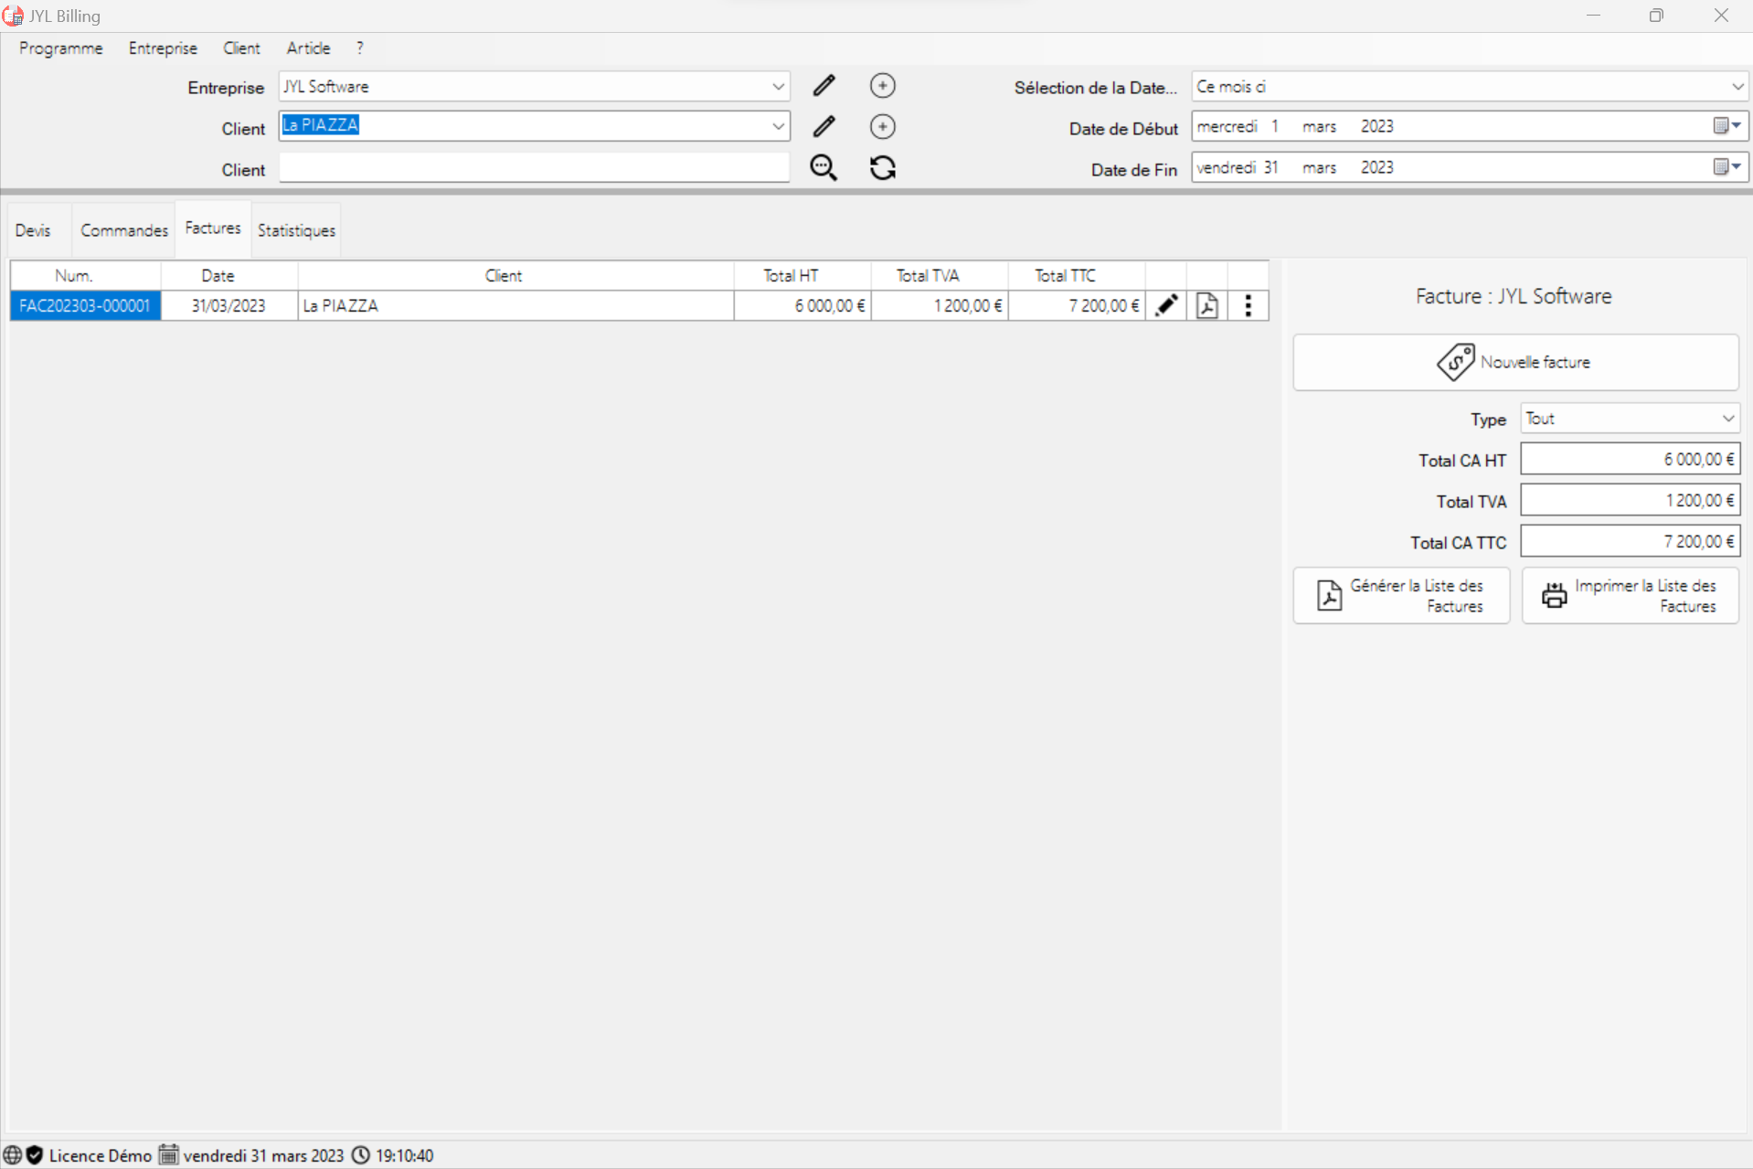Viewport: 1753px width, 1169px height.
Task: Click the plus icon to add a new client
Action: 882,127
